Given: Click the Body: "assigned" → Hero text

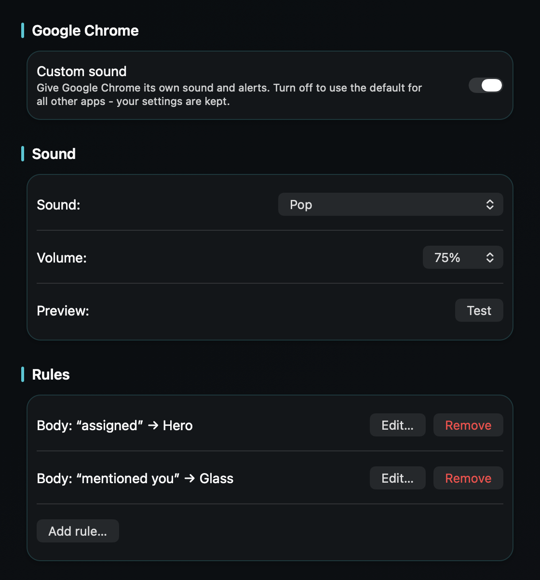Looking at the screenshot, I should [115, 425].
